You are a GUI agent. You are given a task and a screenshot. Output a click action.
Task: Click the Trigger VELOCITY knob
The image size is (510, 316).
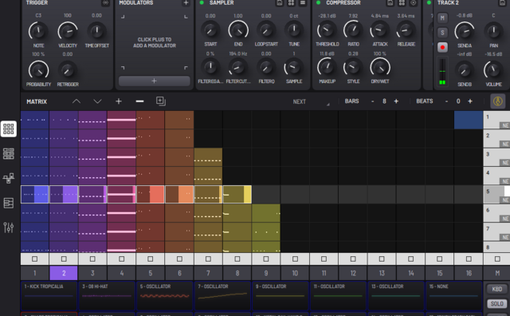tap(68, 32)
